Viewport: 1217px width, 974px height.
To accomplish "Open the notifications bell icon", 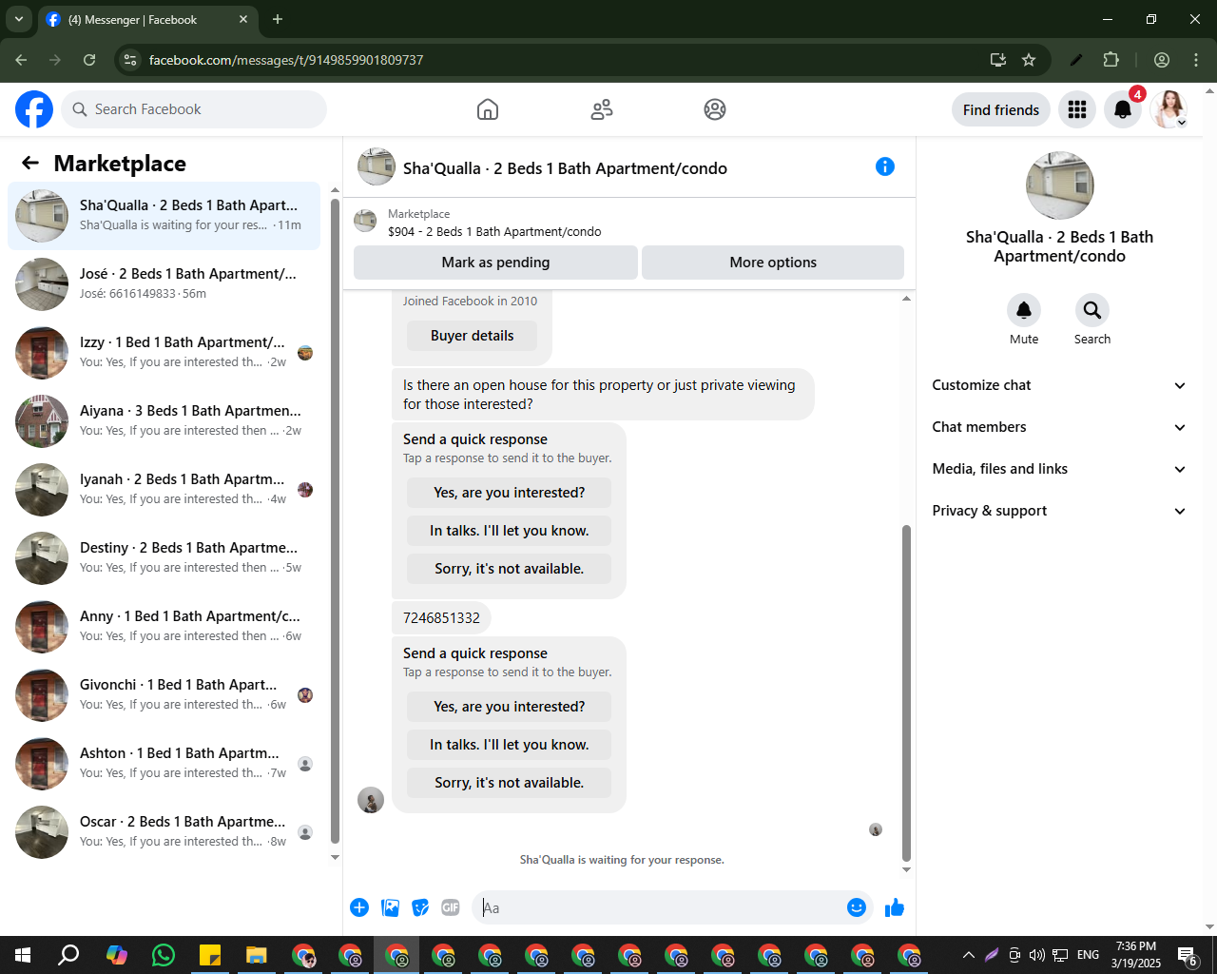I will (1123, 109).
